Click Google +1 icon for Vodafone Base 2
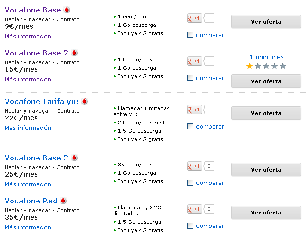The height and width of the screenshot is (239, 306). 195,61
